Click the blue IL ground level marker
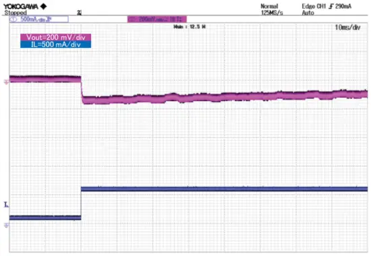Viewport: 371px width, 256px height. [x=6, y=225]
